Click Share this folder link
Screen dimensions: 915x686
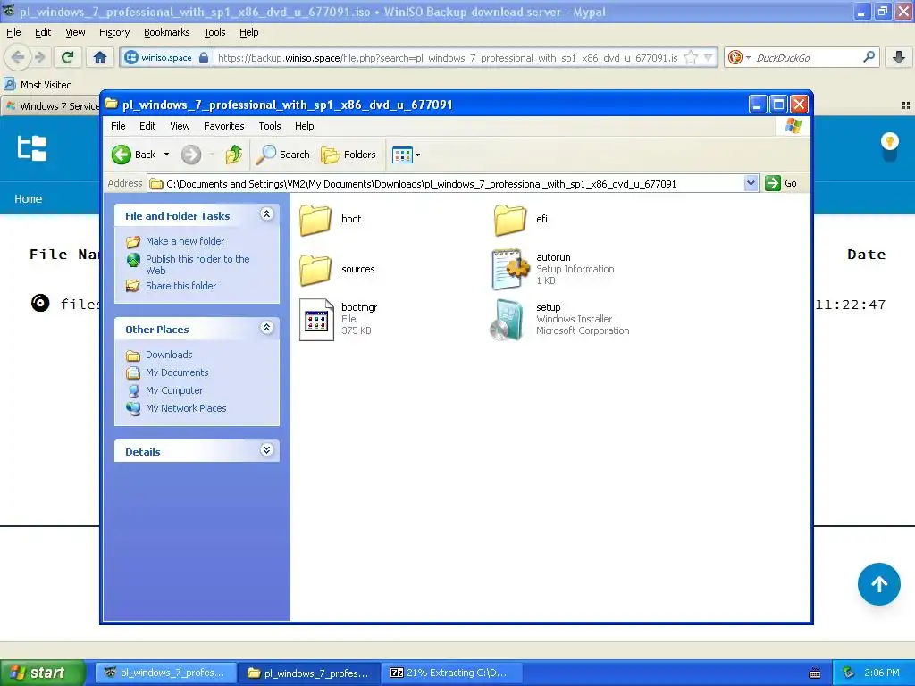[180, 286]
